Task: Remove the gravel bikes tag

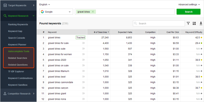Action: pos(93,12)
